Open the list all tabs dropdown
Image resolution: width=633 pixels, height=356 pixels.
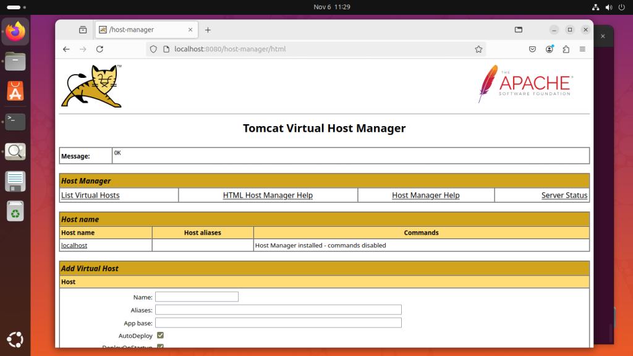(518, 29)
